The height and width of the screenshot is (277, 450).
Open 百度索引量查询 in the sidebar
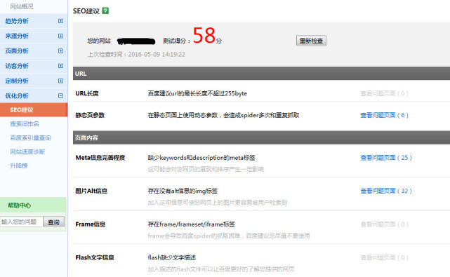pyautogui.click(x=30, y=137)
